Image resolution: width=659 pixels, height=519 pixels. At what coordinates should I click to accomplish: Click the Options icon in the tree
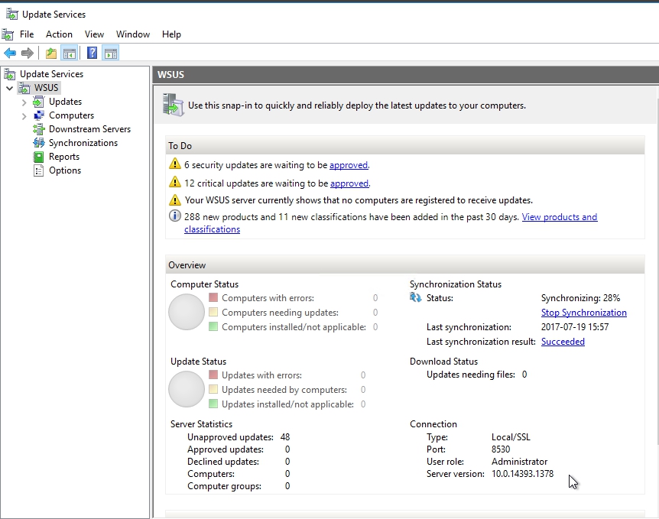point(39,170)
